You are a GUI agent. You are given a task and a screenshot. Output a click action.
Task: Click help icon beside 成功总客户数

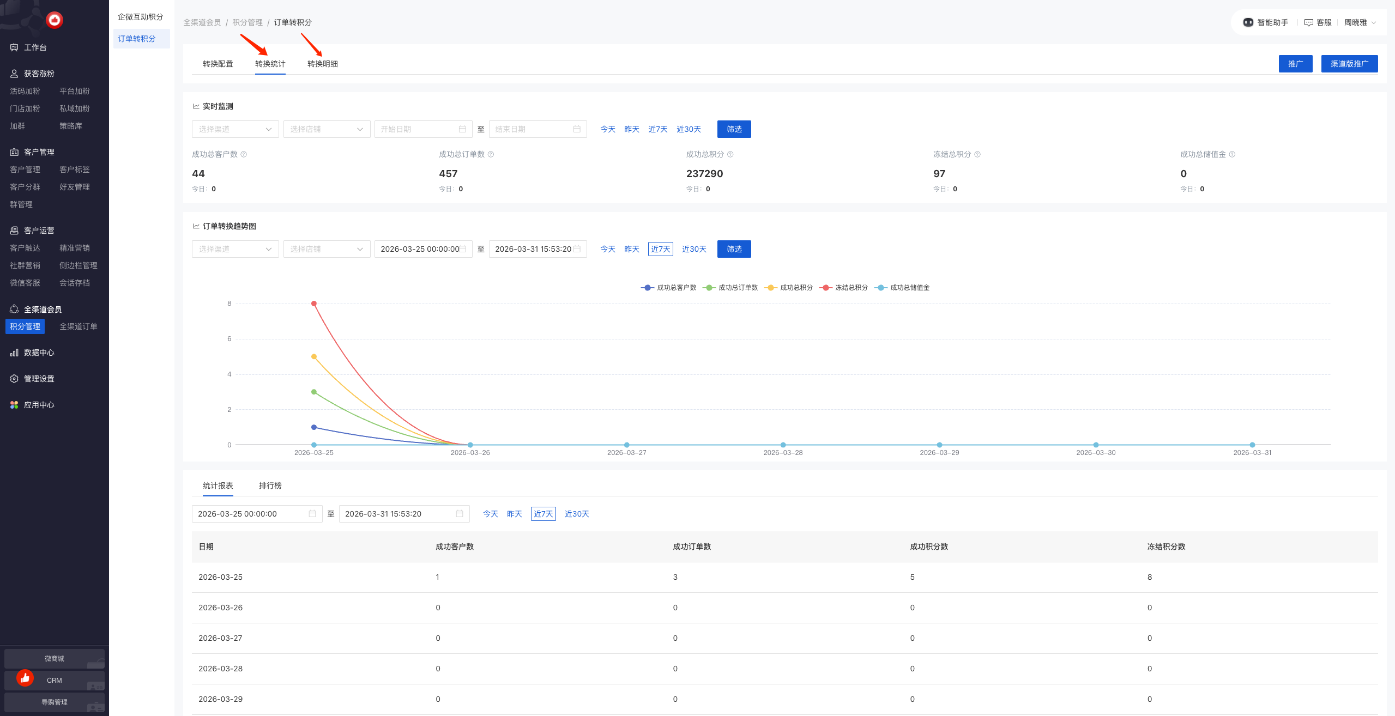tap(244, 154)
